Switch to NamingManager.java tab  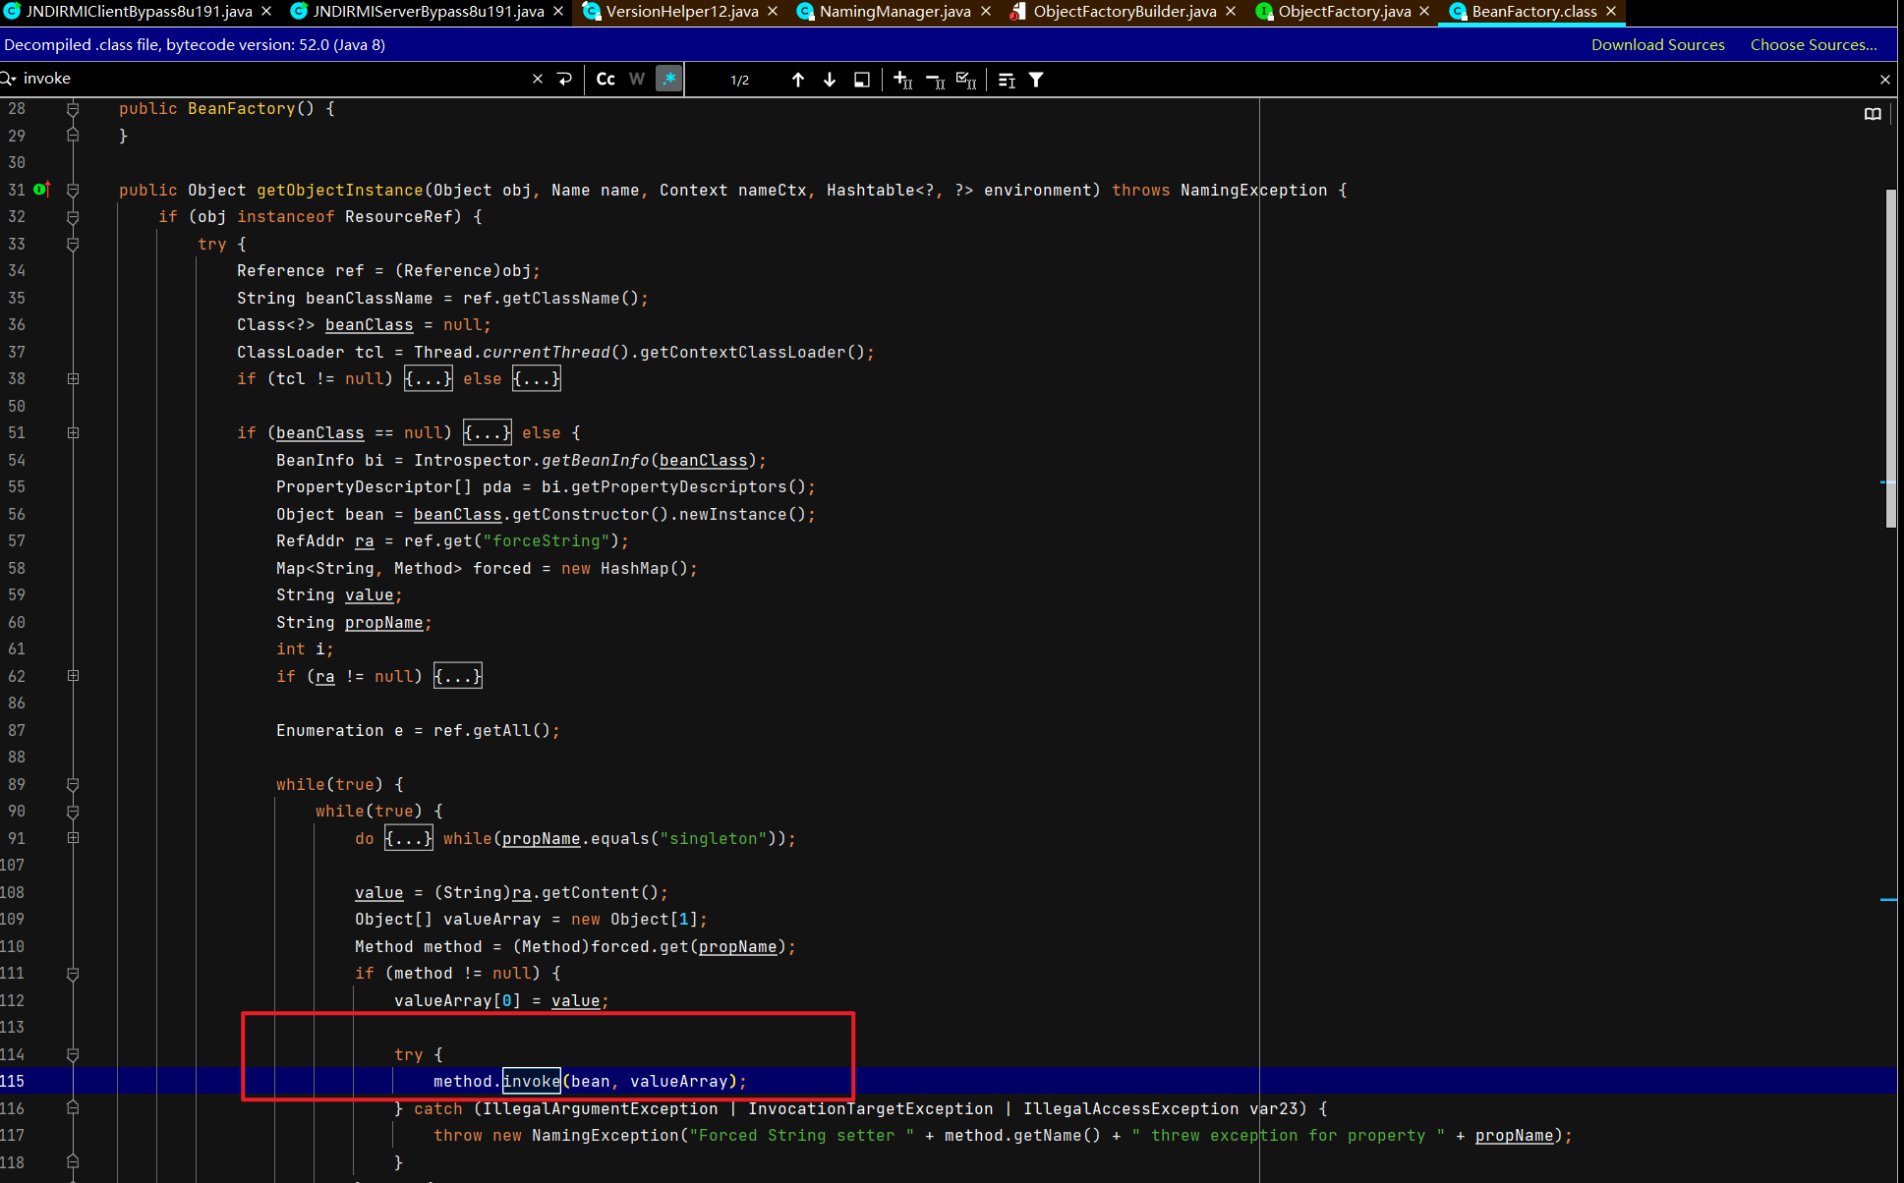coord(894,12)
